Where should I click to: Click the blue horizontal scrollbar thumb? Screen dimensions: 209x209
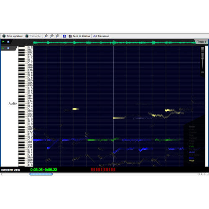point(41,174)
